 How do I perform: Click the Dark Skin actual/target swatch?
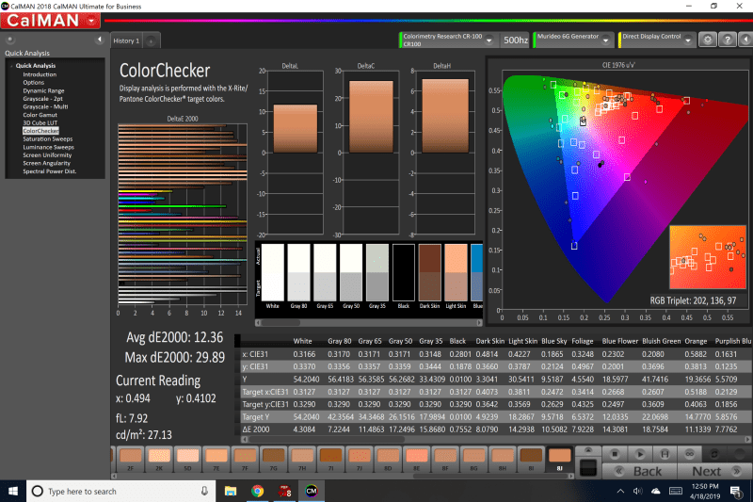pyautogui.click(x=429, y=273)
